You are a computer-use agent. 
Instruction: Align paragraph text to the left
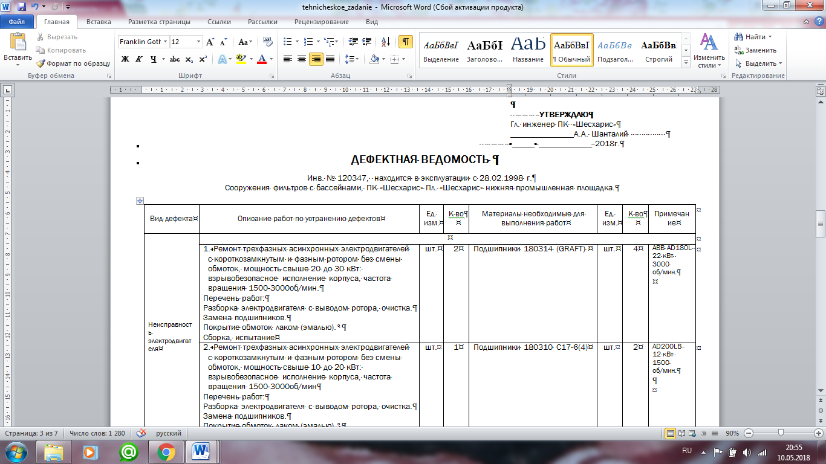[x=287, y=59]
